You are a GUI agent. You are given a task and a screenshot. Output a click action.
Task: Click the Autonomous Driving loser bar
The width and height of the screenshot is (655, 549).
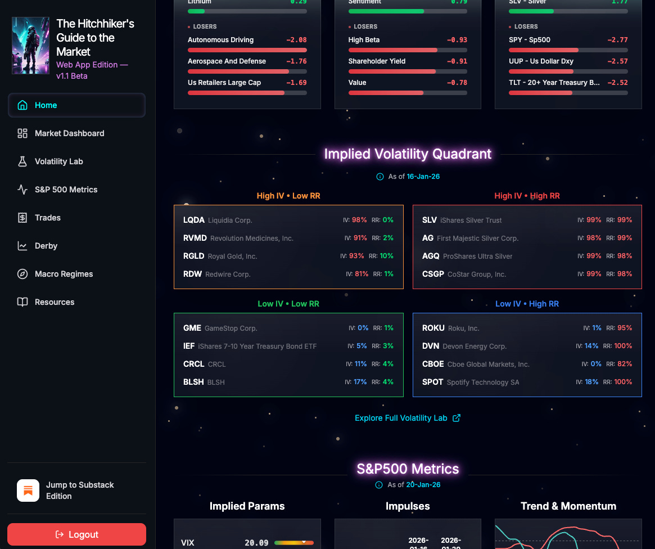coord(247,50)
